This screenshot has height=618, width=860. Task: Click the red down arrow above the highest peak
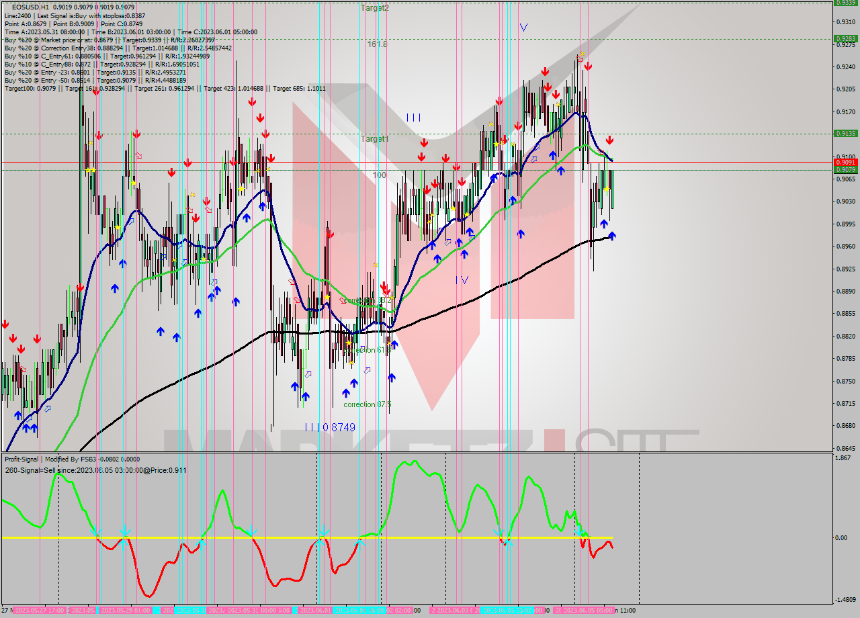(588, 66)
